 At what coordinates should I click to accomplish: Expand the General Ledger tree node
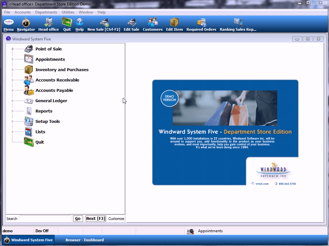pyautogui.click(x=13, y=100)
